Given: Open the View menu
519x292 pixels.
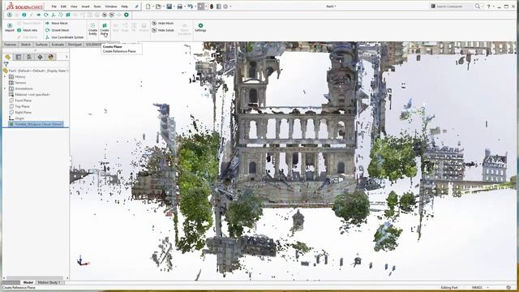Looking at the screenshot, I should click(74, 6).
